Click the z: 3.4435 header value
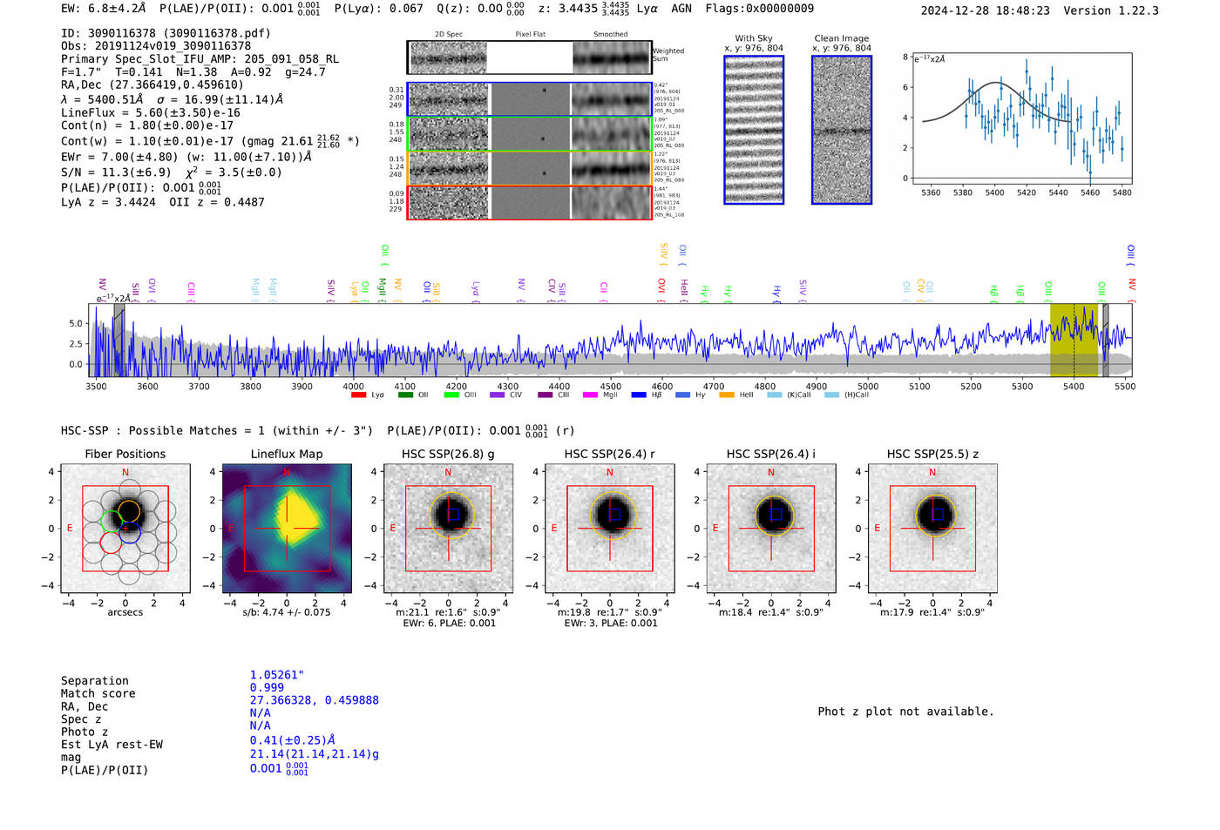Screen dimensions: 1220x830 click(x=584, y=9)
